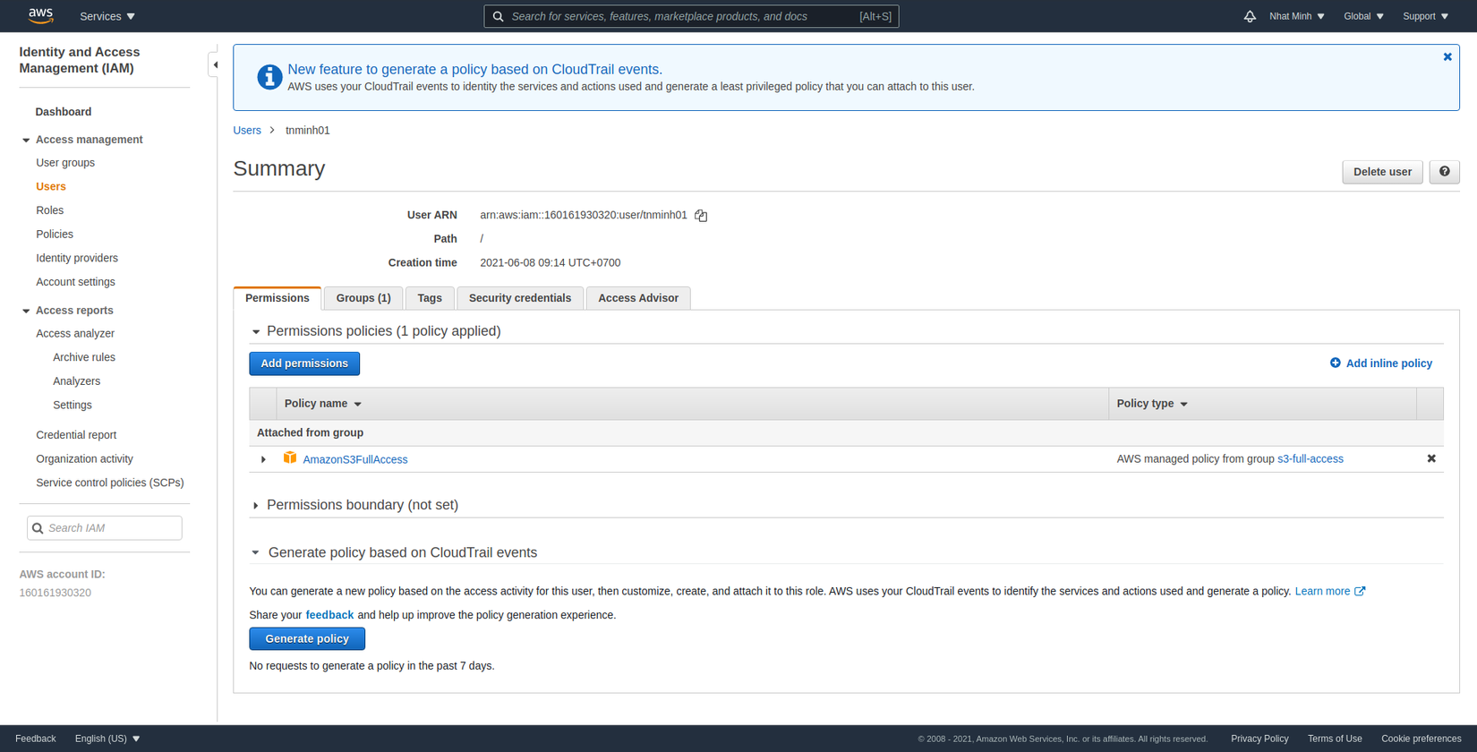1477x752 pixels.
Task: Open the notifications bell icon
Action: [x=1250, y=16]
